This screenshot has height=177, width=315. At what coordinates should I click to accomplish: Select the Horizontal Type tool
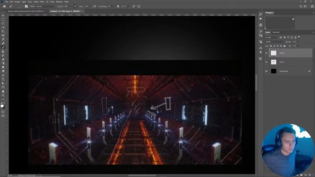pos(3,79)
